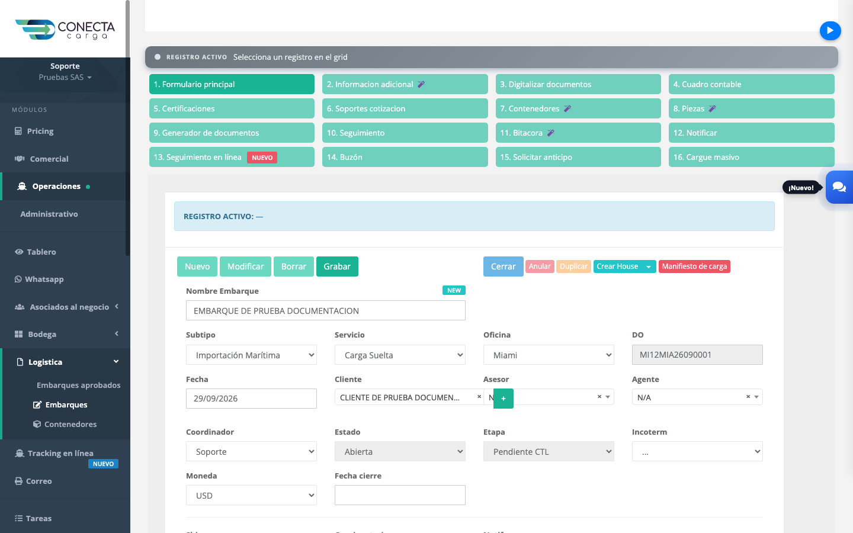853x533 pixels.
Task: Switch to 11. Bitacora tab
Action: (x=578, y=133)
